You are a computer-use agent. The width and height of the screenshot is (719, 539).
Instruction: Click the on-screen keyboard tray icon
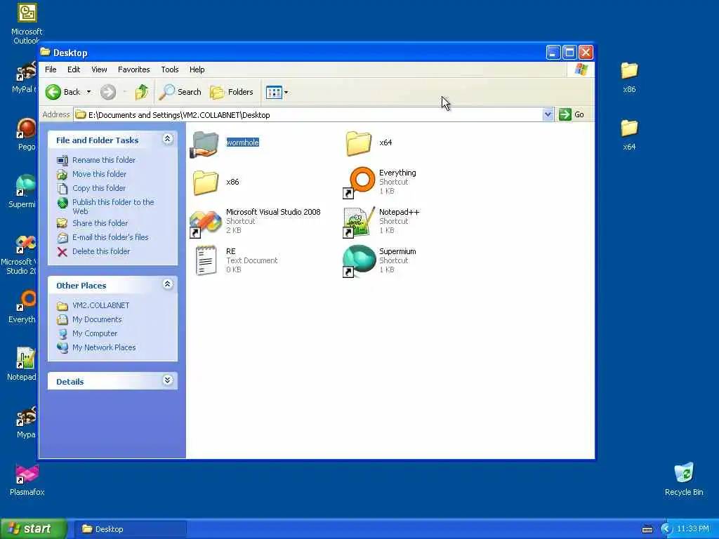[647, 529]
